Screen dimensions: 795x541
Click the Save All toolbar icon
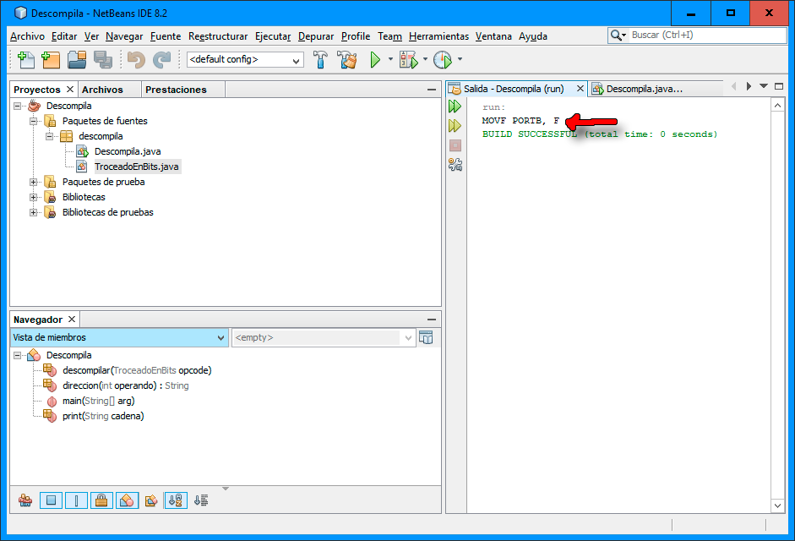[103, 60]
